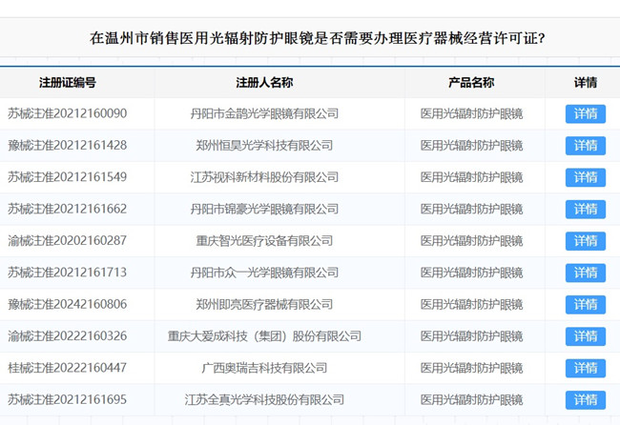
Task: Click the title about 医用光辐射防护眼镜 经营许可证
Action: 318,38
